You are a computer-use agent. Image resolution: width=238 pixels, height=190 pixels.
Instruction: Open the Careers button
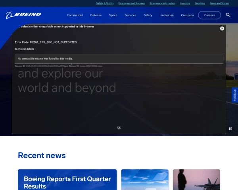coord(209,15)
